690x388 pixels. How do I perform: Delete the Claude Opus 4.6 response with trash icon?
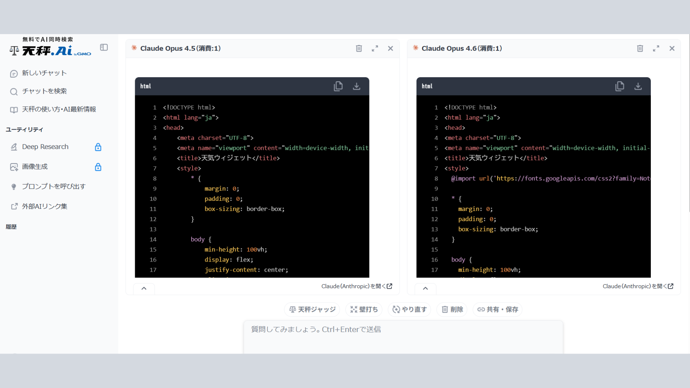pyautogui.click(x=640, y=48)
